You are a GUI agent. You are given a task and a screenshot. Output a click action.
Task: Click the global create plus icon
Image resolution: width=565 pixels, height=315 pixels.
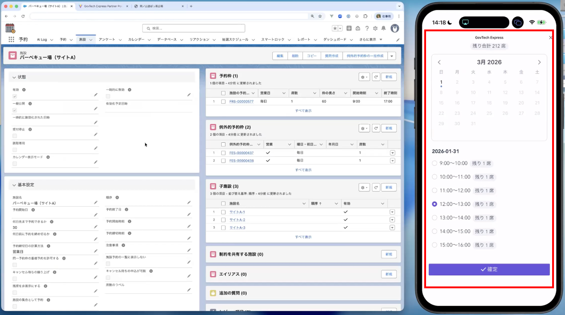[x=349, y=29]
